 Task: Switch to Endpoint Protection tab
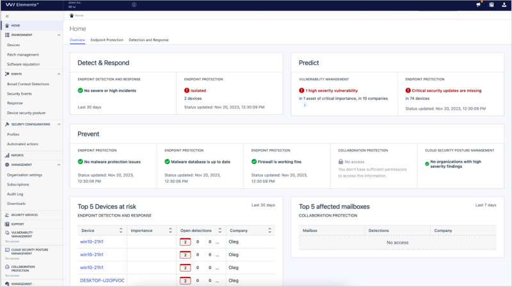click(x=107, y=40)
